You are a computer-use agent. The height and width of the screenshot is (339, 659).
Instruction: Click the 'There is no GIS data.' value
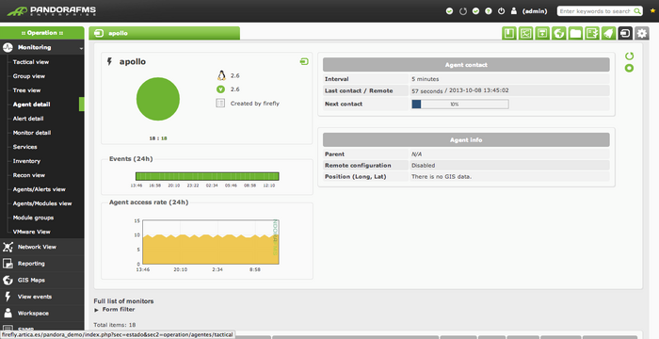442,177
